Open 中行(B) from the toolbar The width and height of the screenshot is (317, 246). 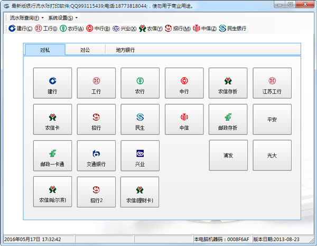click(98, 29)
